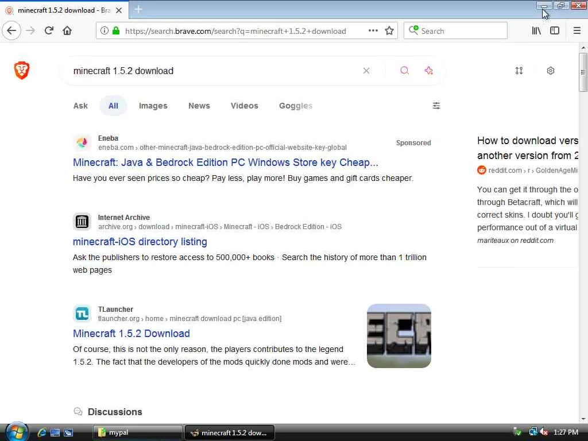Reload the current page
The width and height of the screenshot is (588, 441).
tap(49, 30)
